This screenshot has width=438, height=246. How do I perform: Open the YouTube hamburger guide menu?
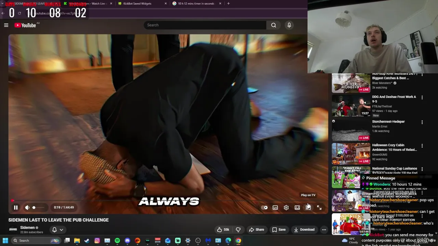click(6, 25)
